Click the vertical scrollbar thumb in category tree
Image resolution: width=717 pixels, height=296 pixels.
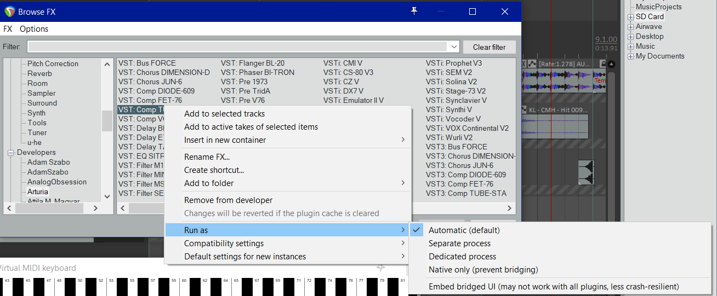[107, 120]
